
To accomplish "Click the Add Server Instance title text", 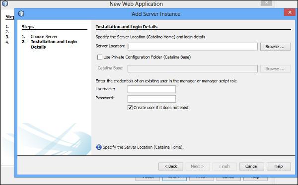I will (156, 14).
